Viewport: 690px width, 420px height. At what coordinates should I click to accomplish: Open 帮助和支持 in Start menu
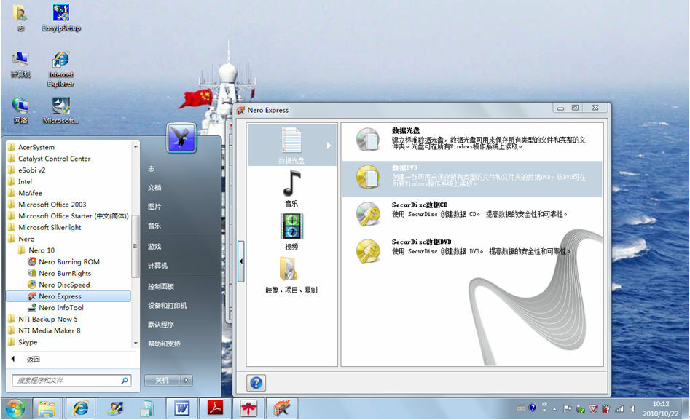tap(164, 344)
